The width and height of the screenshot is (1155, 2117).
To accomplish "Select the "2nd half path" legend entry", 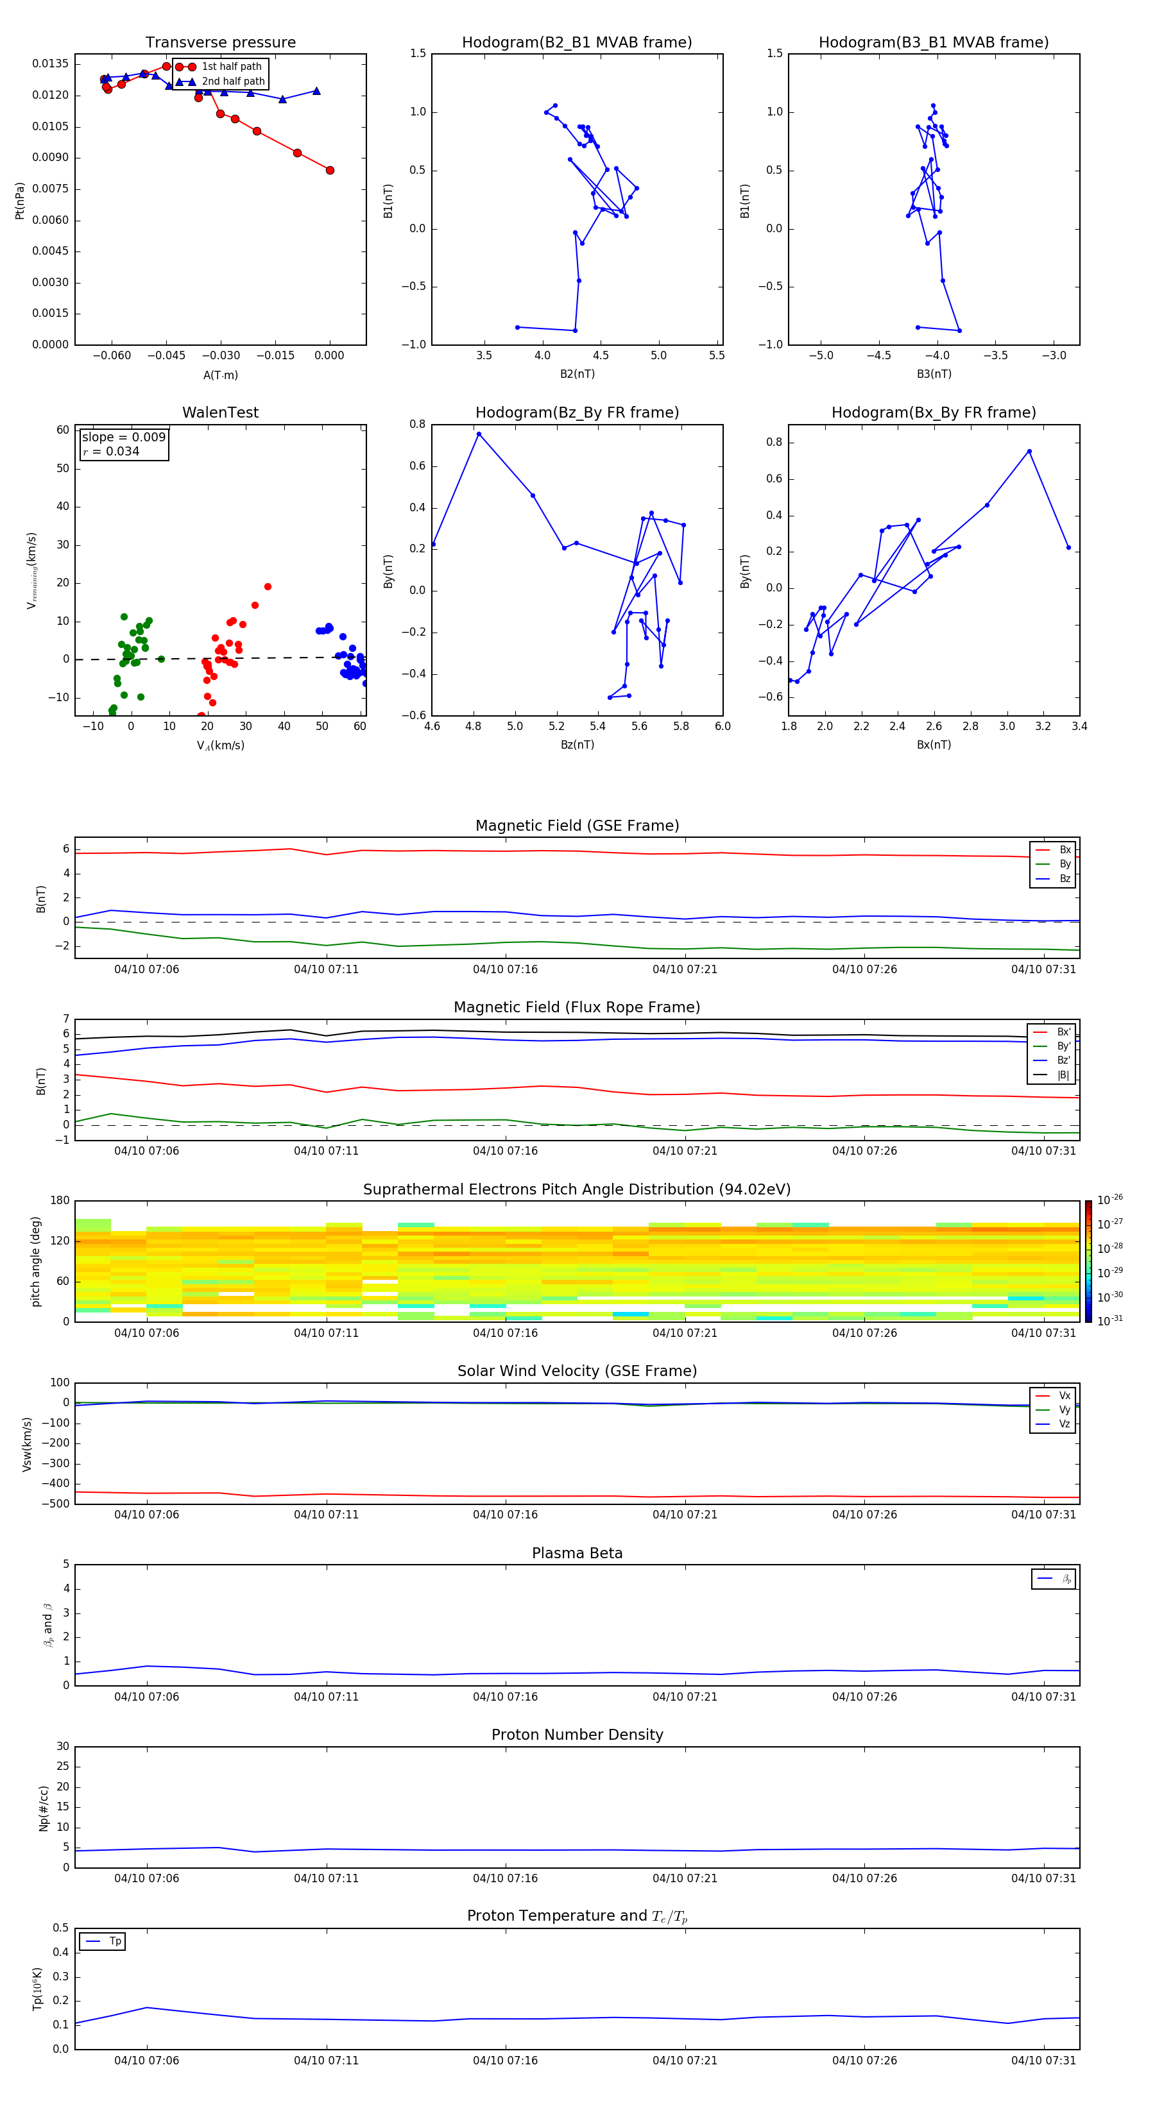I will [220, 81].
